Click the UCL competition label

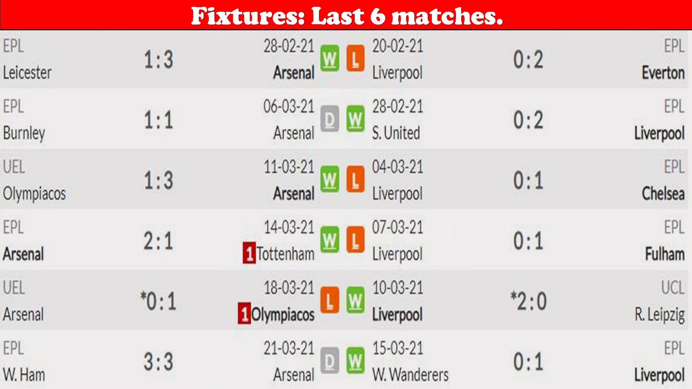673,287
